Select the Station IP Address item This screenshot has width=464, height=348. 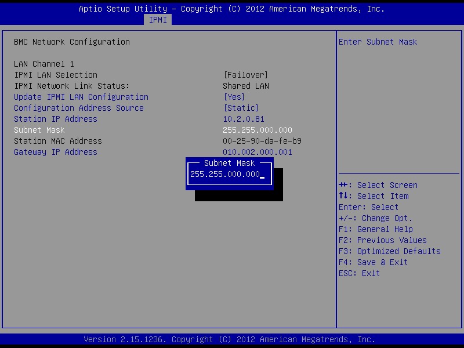click(x=56, y=119)
